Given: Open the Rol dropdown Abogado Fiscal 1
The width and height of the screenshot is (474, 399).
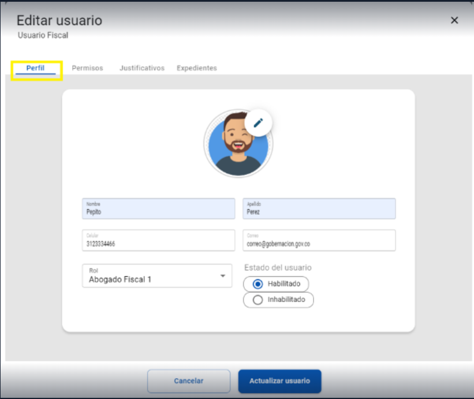Looking at the screenshot, I should (x=157, y=275).
